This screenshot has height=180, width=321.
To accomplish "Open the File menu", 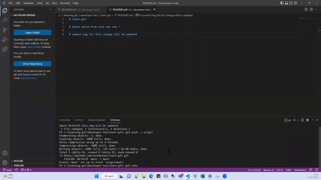I will (11, 3).
